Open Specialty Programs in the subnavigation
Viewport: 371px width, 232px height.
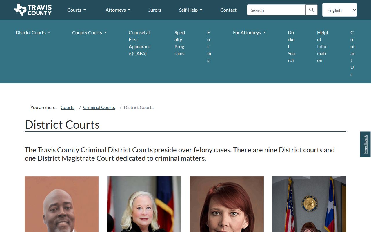180,43
